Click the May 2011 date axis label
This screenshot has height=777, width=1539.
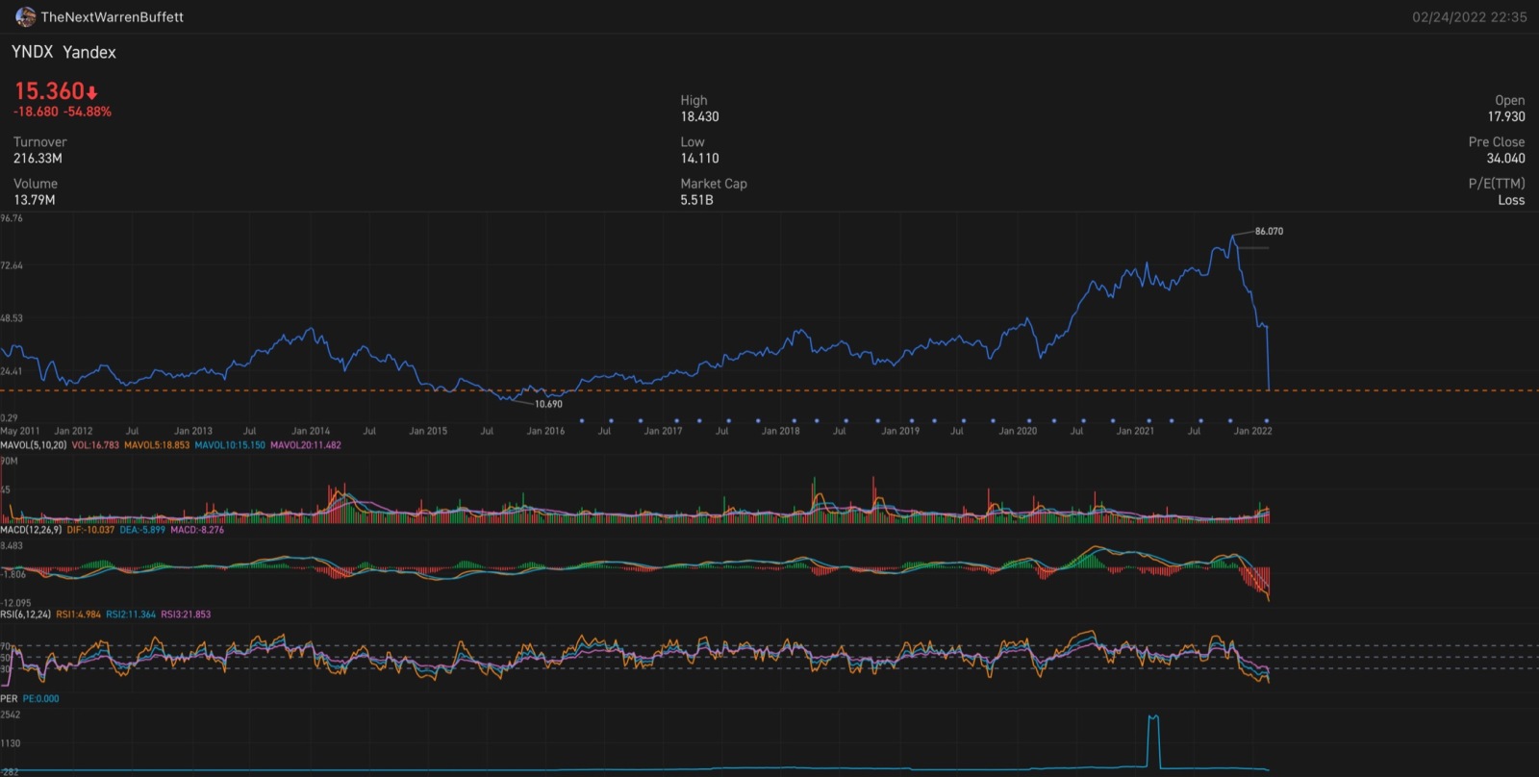[20, 431]
